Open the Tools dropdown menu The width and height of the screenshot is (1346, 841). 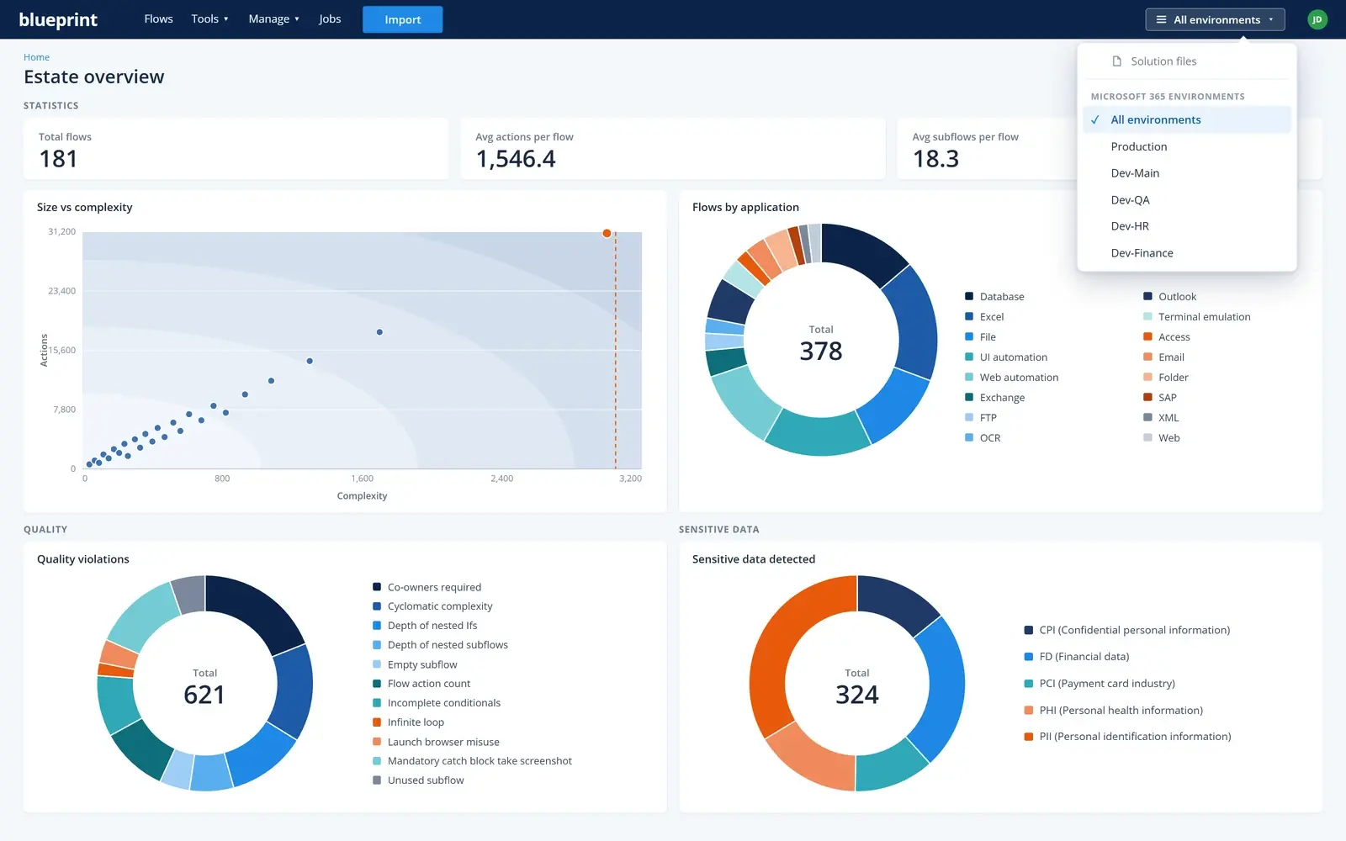tap(209, 19)
